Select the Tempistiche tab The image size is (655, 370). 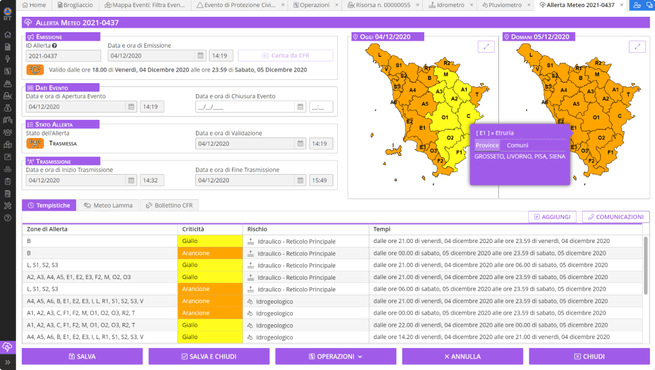[x=49, y=205]
